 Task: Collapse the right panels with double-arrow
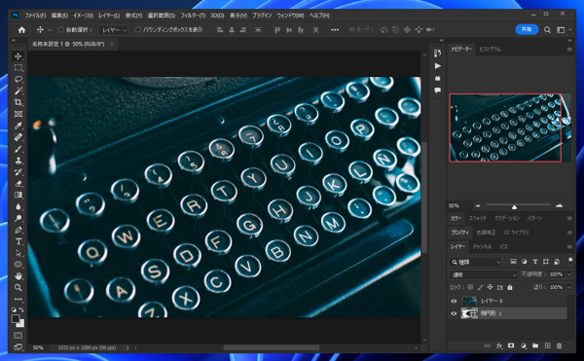pos(569,40)
